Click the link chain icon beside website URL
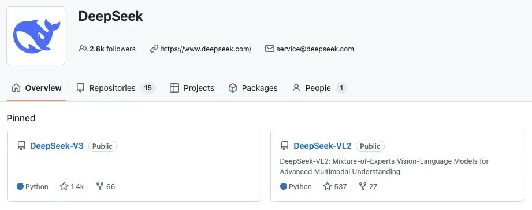Image resolution: width=532 pixels, height=210 pixels. tap(154, 49)
